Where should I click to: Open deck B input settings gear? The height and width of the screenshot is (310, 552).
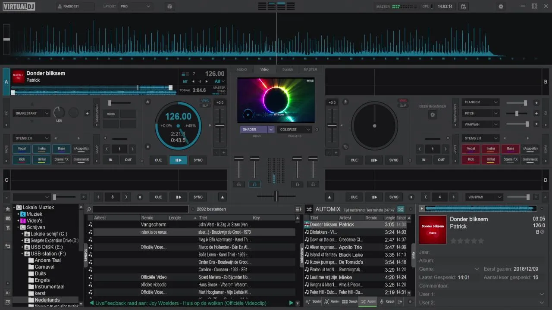pyautogui.click(x=433, y=115)
